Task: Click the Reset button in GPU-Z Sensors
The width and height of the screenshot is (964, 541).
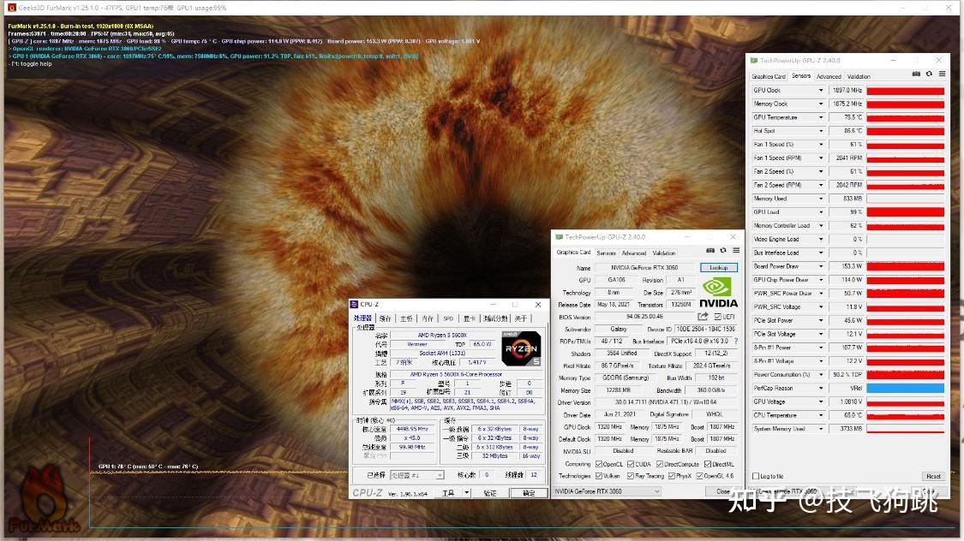Action: point(932,477)
